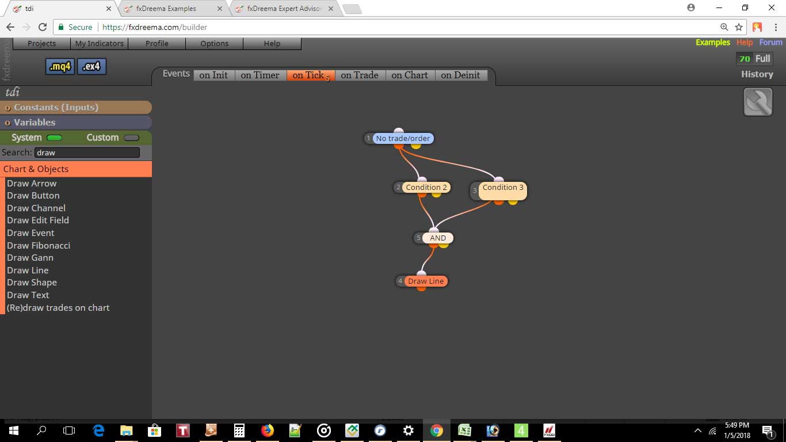Click the search field containing draw
This screenshot has height=442, width=786.
(87, 153)
